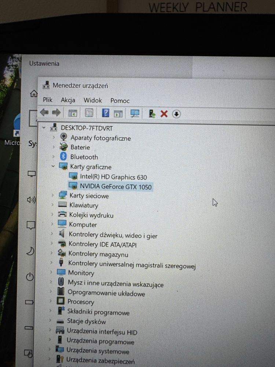275x367 pixels.
Task: Click the Home icon in Ustawienia window
Action: [34, 93]
